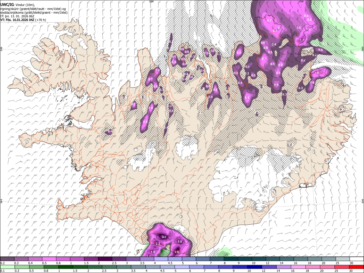Click the '1.7' precipitation value on the map
The height and width of the screenshot is (273, 364).
[302, 40]
